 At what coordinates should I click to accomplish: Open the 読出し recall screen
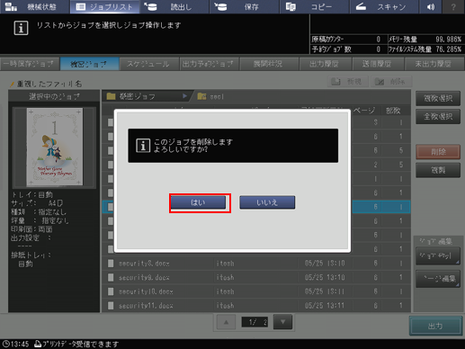coord(174,6)
